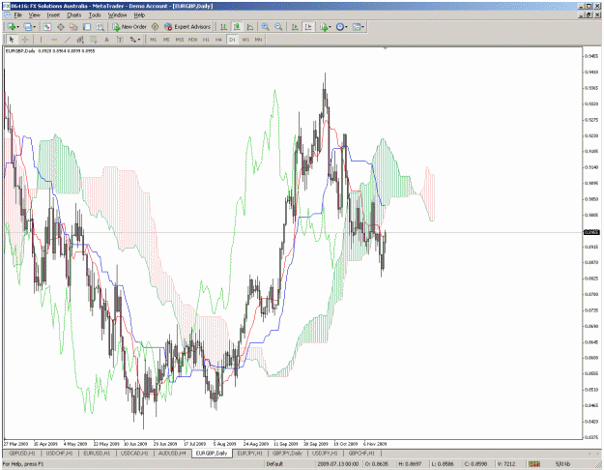Zoom out on the chart
The image size is (604, 470).
(x=278, y=27)
